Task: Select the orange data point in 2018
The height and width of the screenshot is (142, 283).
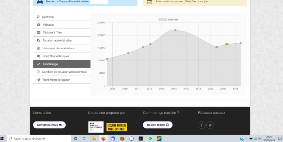Action: 226,44
